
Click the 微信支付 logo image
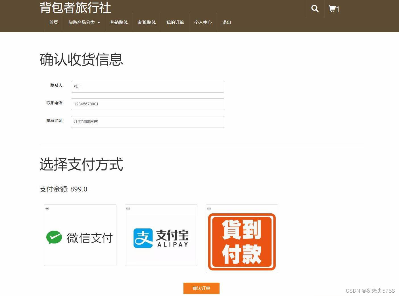click(80, 238)
